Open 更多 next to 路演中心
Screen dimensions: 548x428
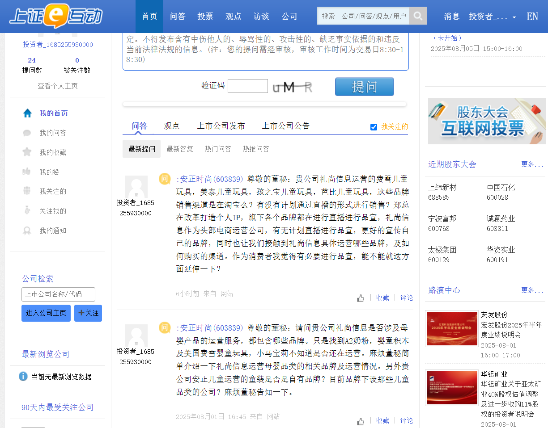[x=532, y=290]
